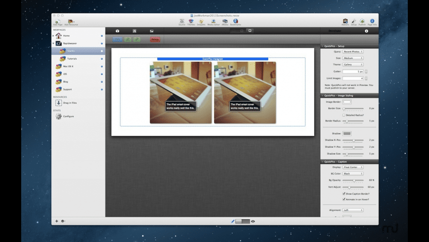The image size is (429, 242).
Task: Select the second iPad photo thumbnail
Action: (245, 93)
